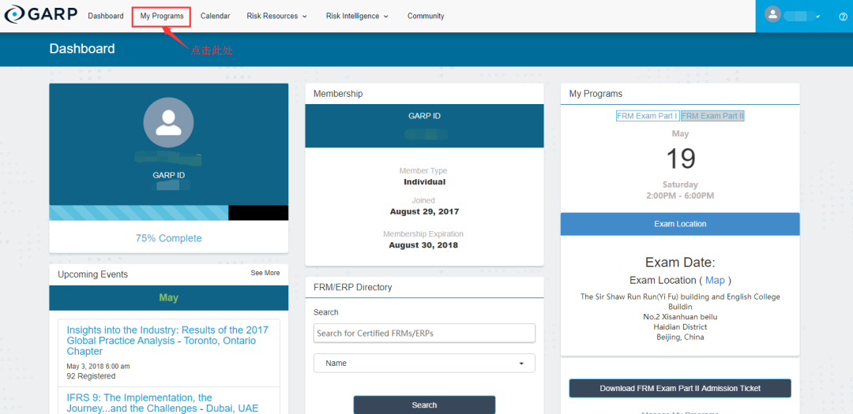Click See More in Upcoming Events
The height and width of the screenshot is (414, 853).
pos(265,273)
